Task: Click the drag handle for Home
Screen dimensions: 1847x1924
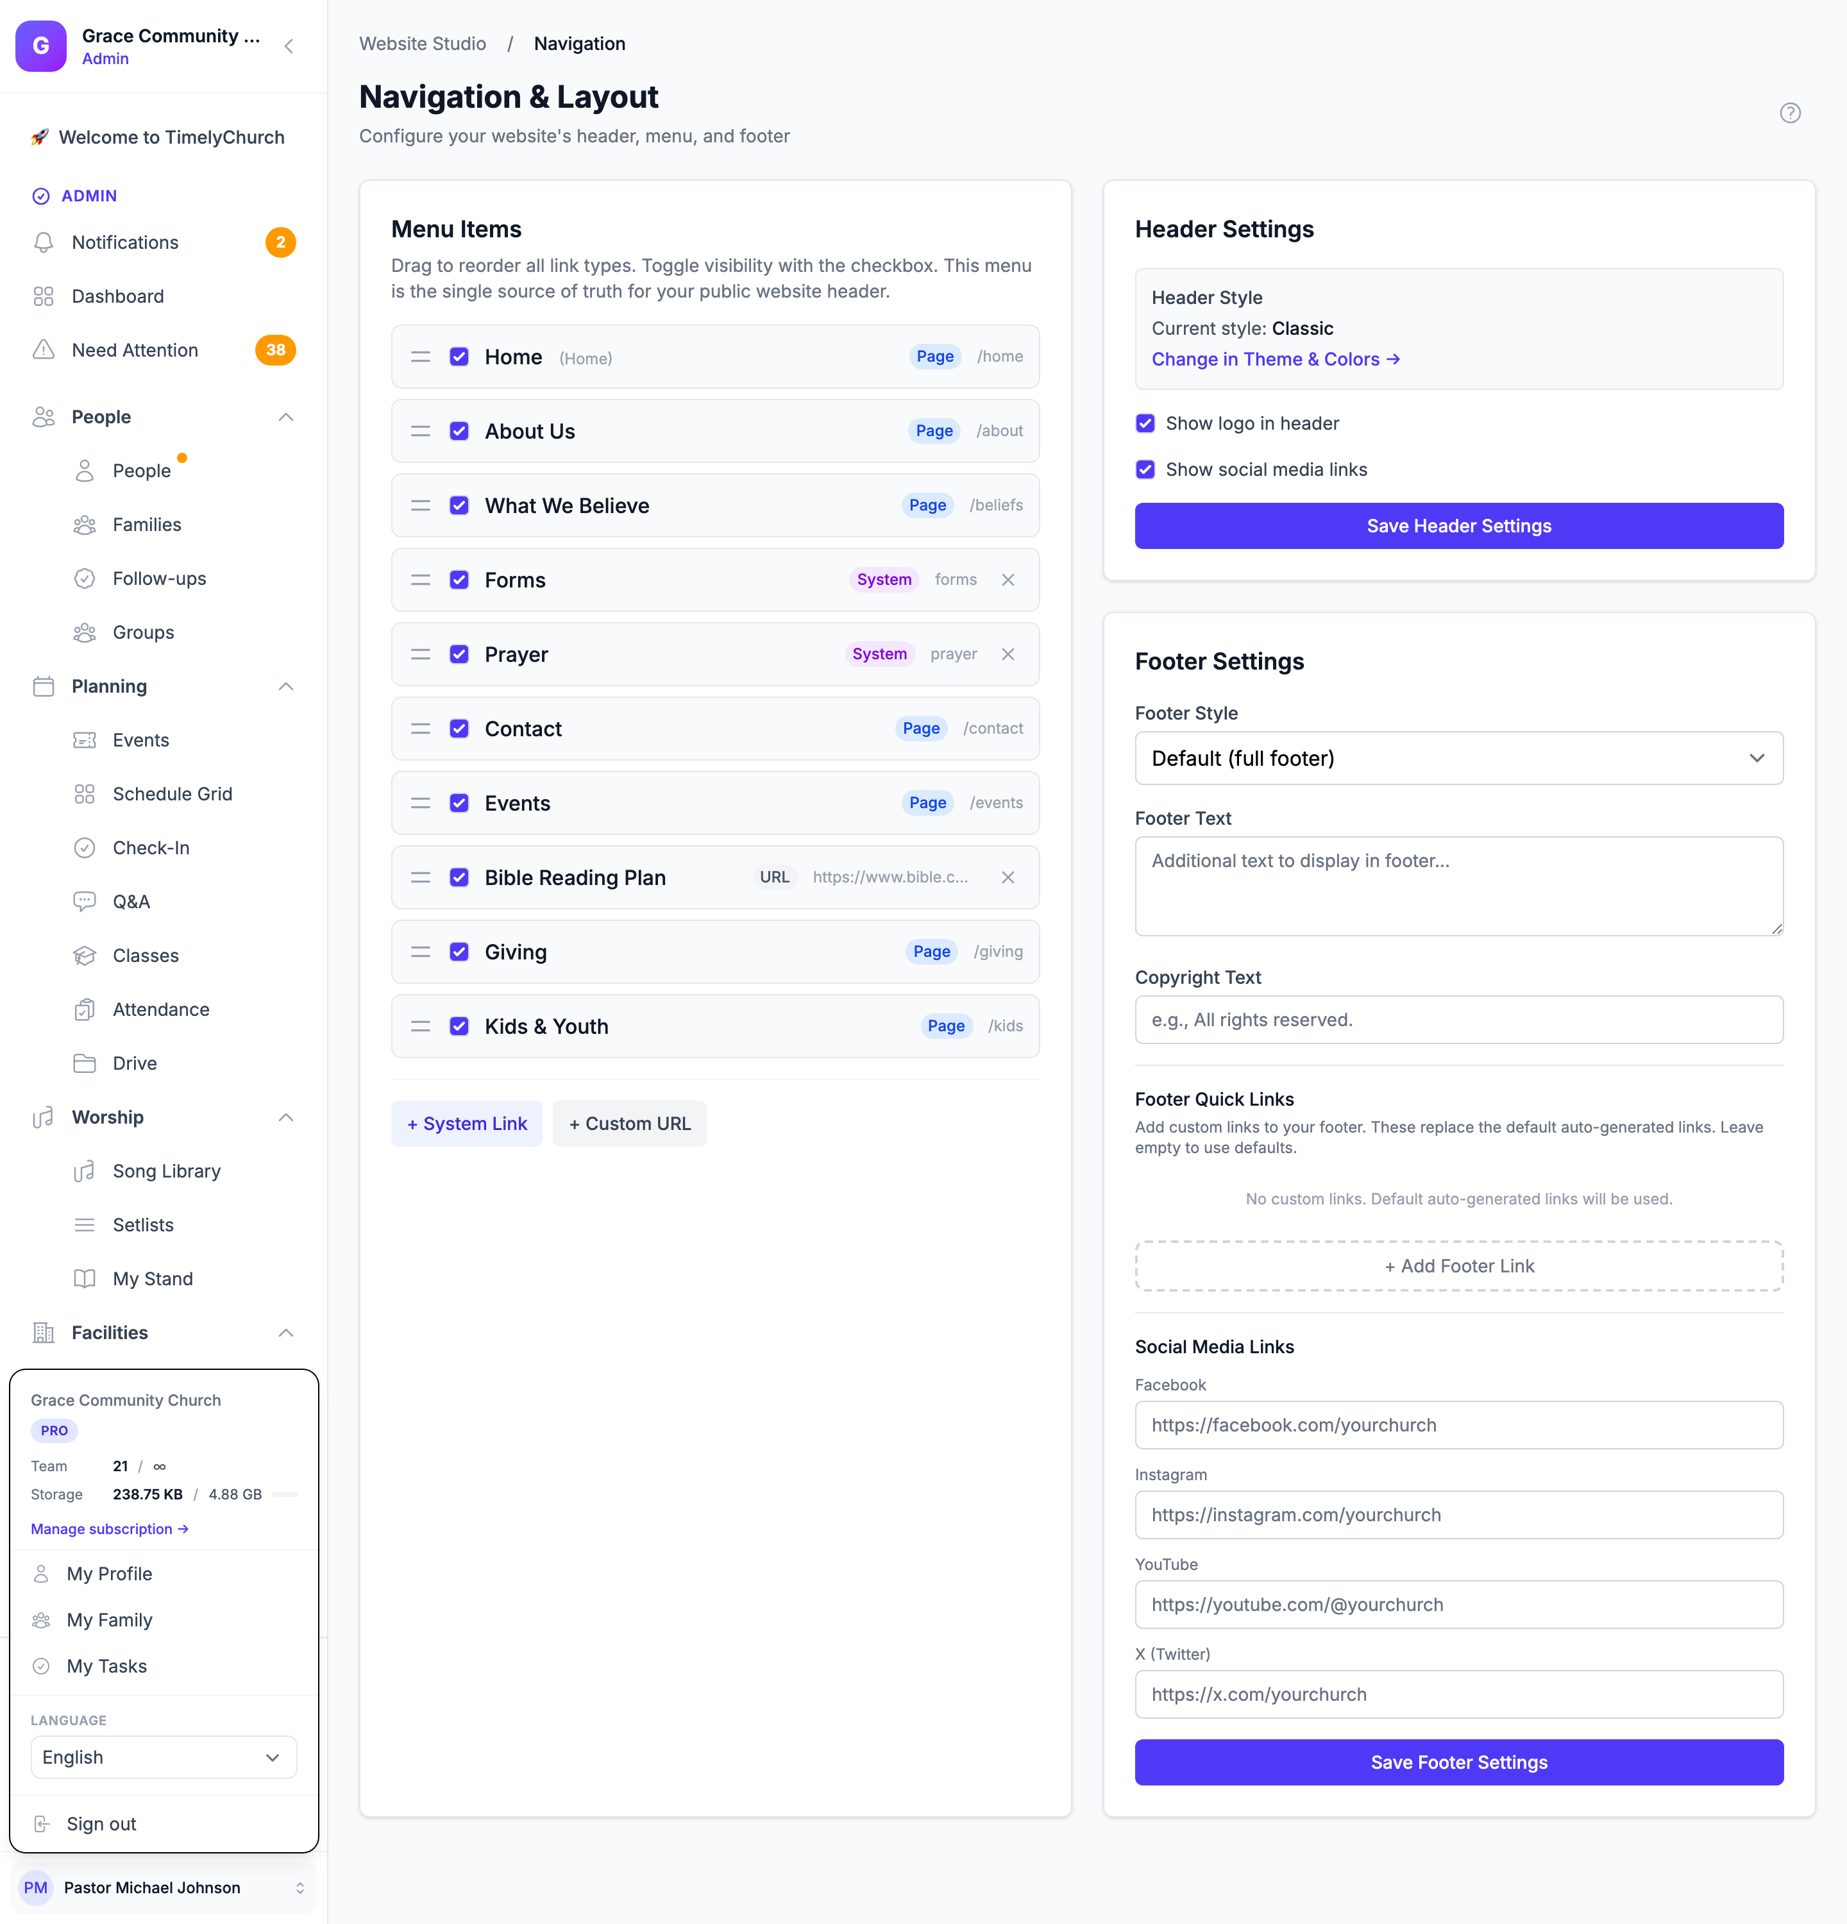Action: tap(421, 357)
